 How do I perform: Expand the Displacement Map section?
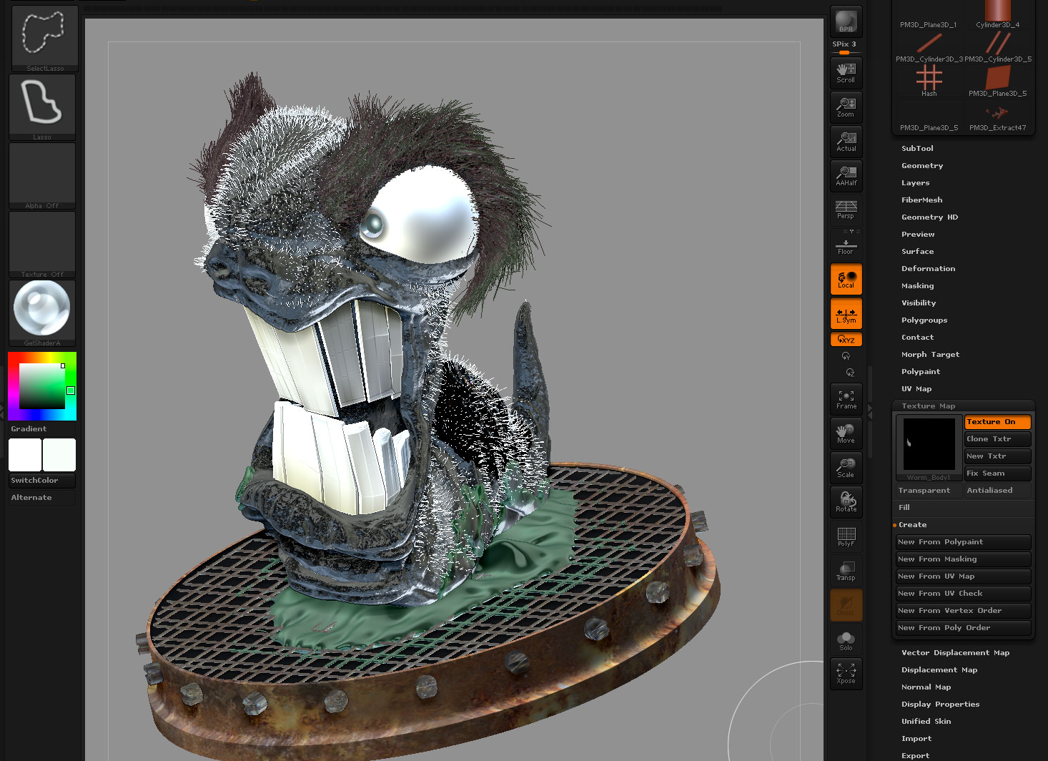pyautogui.click(x=939, y=669)
